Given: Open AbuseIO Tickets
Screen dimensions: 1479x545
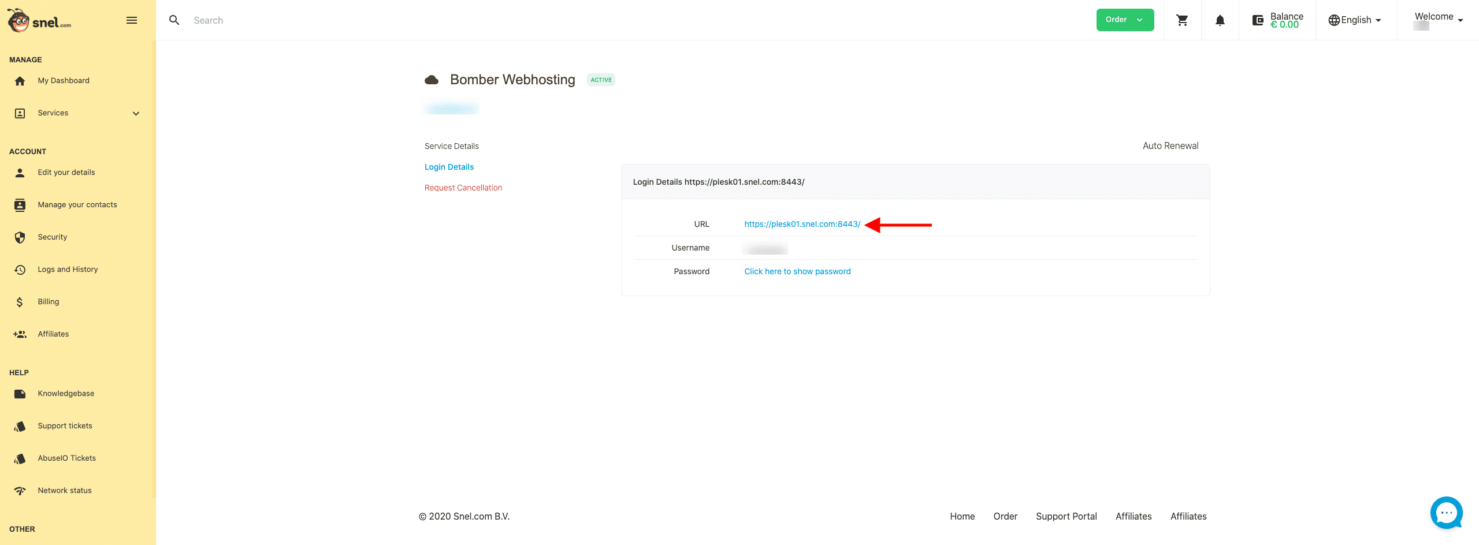Looking at the screenshot, I should click(x=67, y=458).
